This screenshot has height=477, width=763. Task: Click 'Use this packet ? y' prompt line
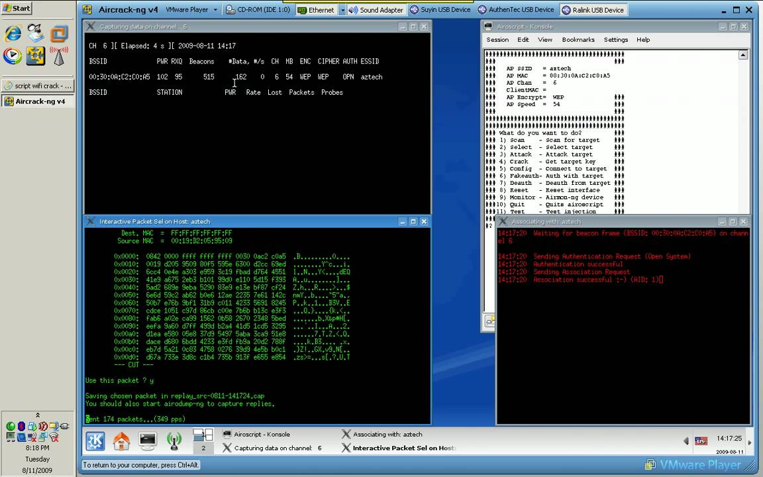[119, 380]
